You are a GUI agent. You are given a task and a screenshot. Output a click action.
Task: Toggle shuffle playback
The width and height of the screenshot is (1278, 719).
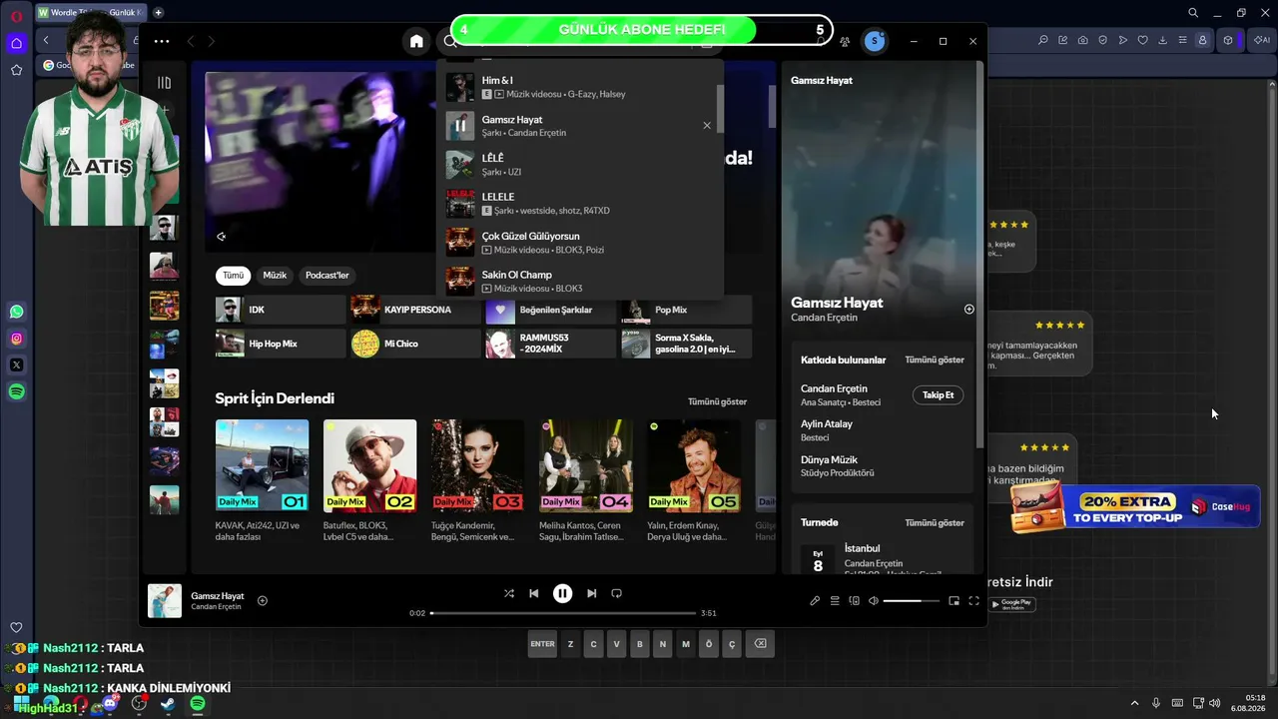[508, 593]
